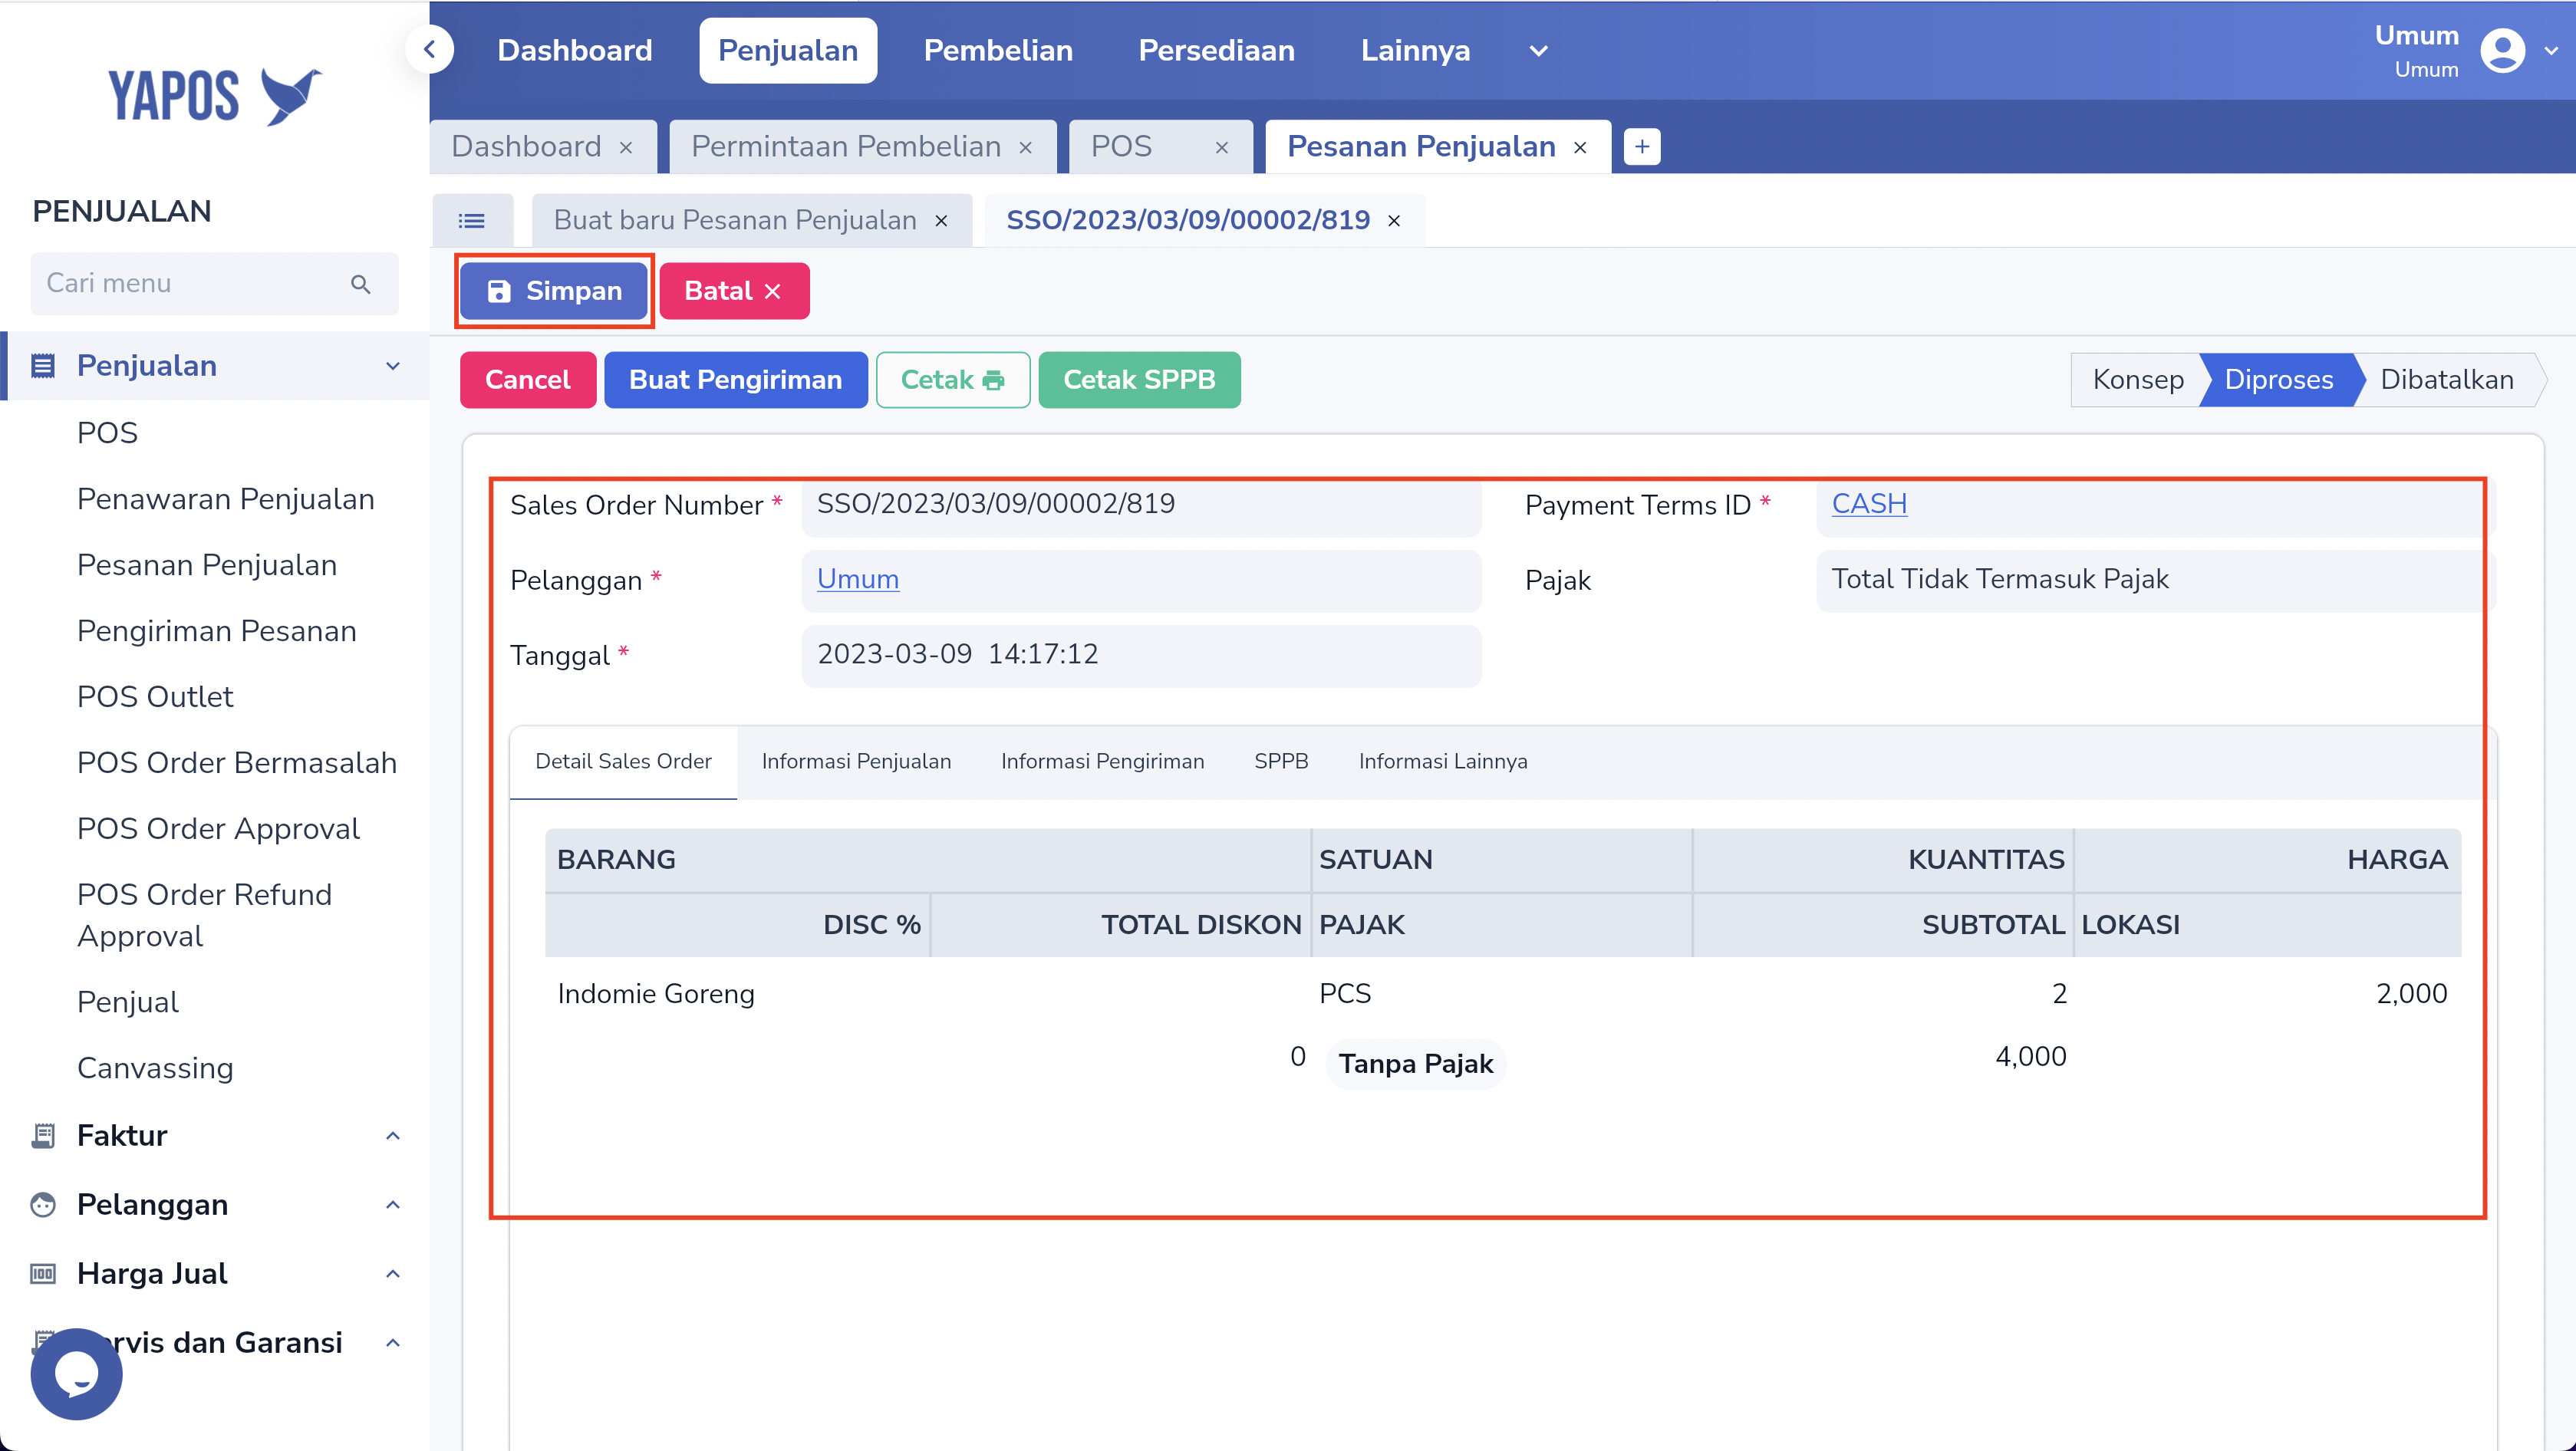The width and height of the screenshot is (2576, 1451).
Task: Click the Simpan save button
Action: (554, 291)
